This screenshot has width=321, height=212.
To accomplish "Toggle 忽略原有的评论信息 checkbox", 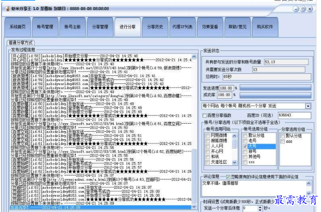I will (x=228, y=177).
